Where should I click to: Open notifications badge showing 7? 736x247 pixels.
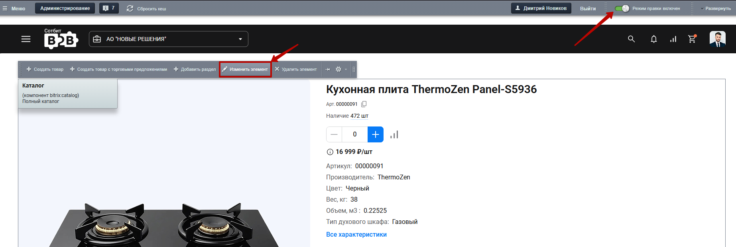109,8
